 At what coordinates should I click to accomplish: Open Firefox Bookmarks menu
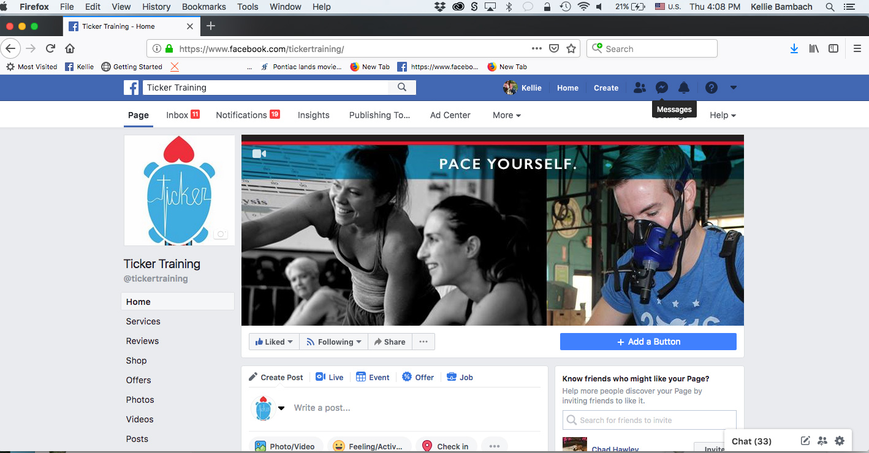click(x=203, y=7)
